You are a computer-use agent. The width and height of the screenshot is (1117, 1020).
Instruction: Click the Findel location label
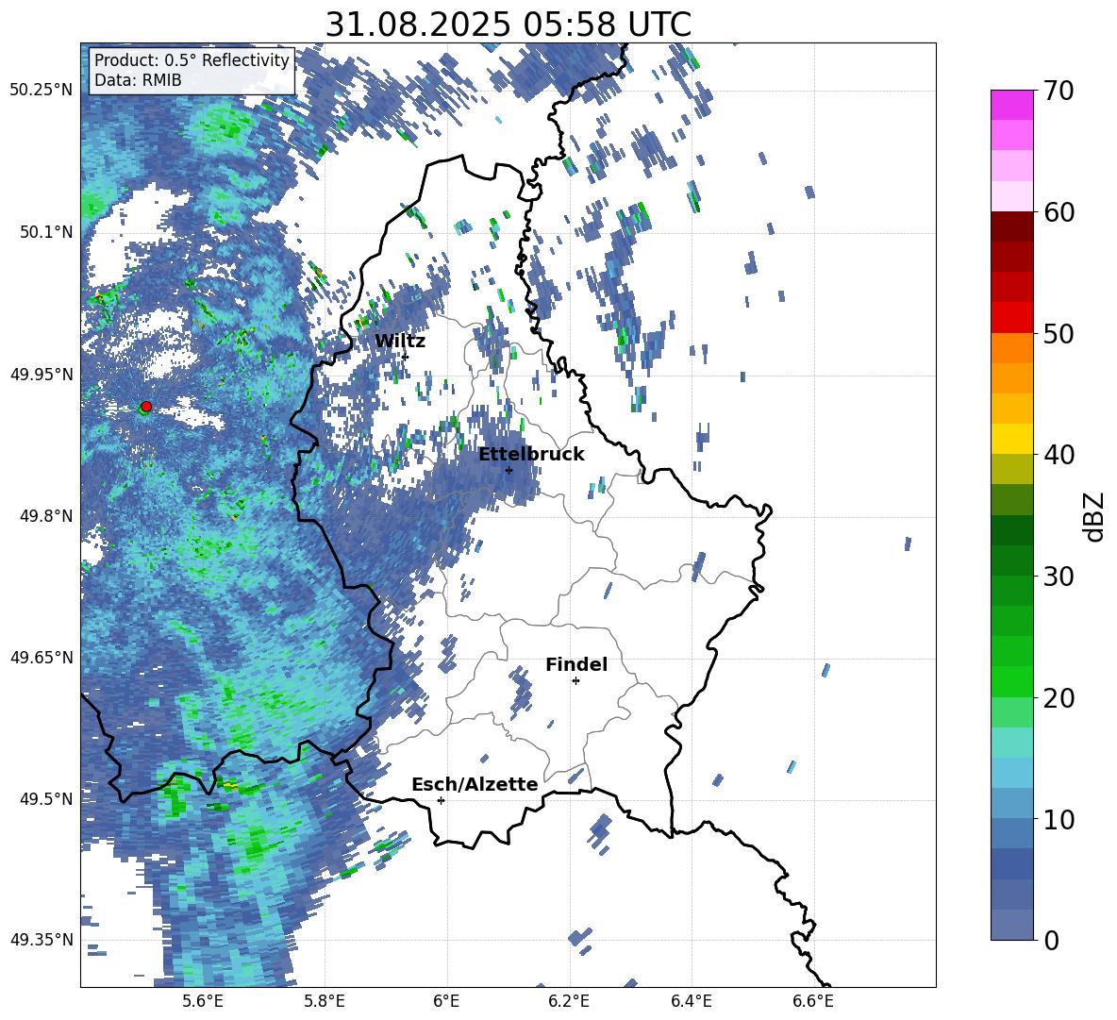tap(576, 664)
